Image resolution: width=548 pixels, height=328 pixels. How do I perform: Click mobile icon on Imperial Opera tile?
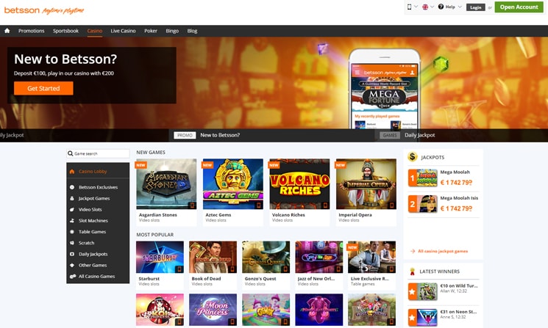click(x=392, y=205)
